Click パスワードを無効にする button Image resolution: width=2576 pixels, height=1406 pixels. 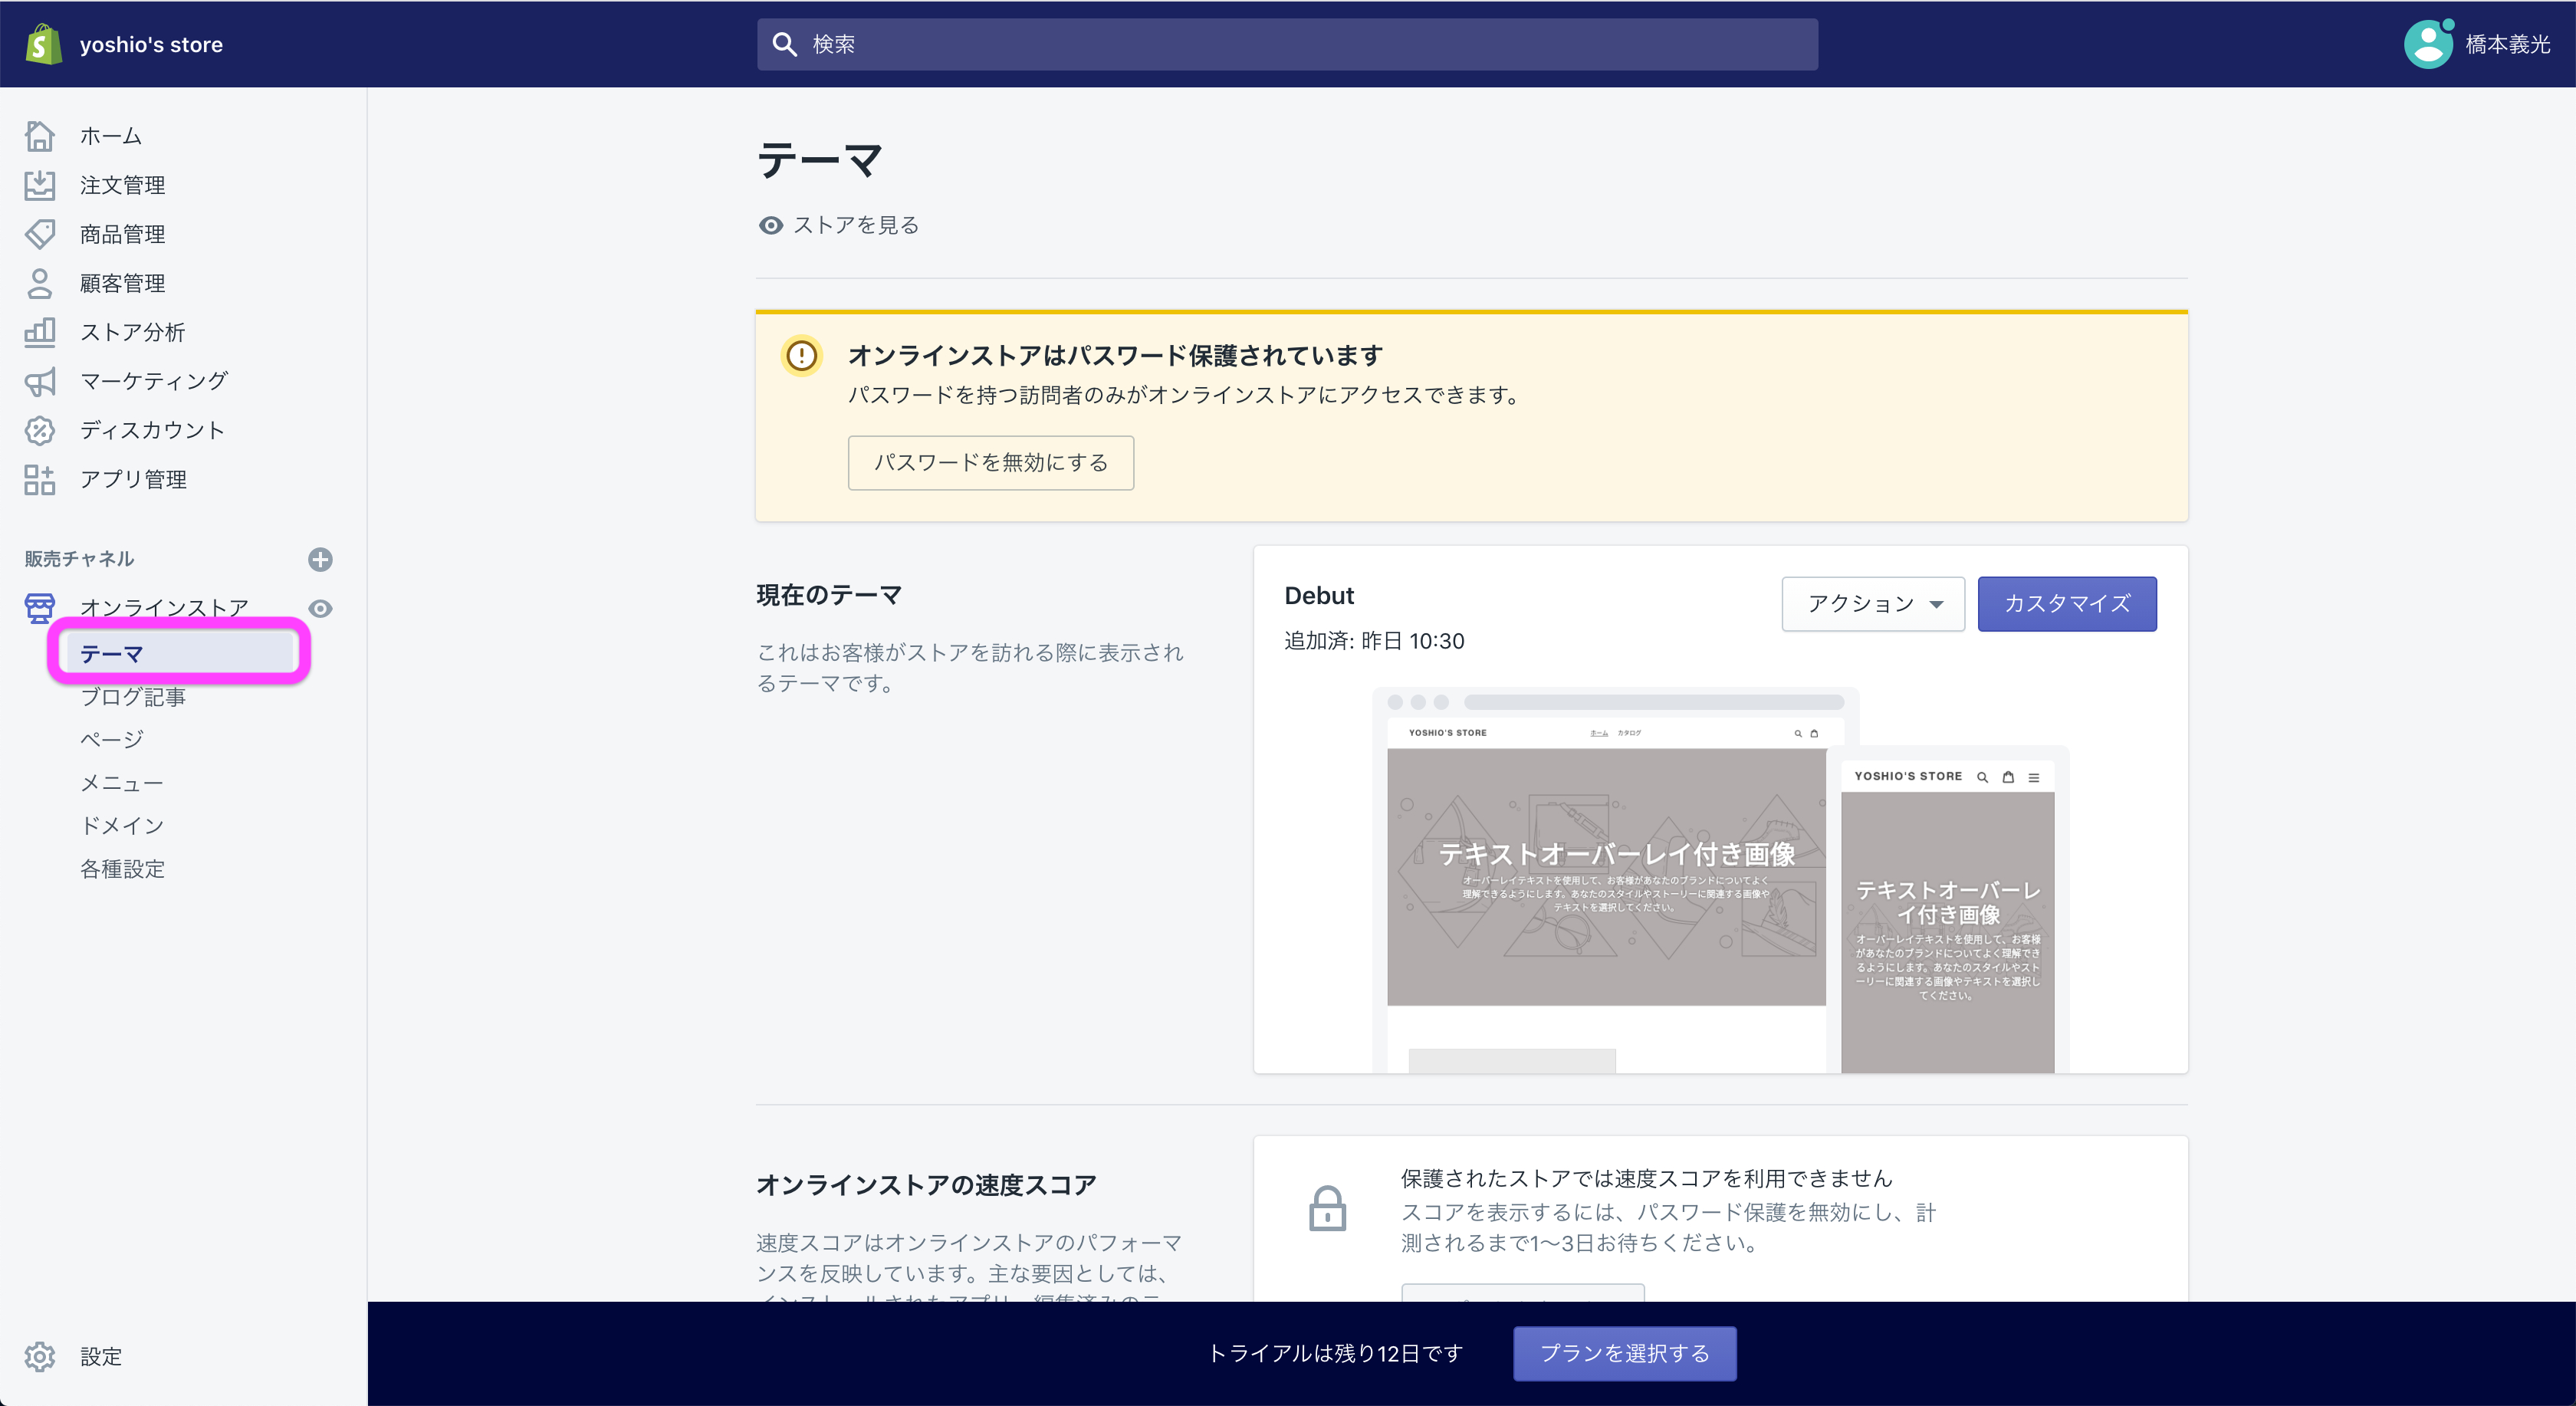[990, 462]
